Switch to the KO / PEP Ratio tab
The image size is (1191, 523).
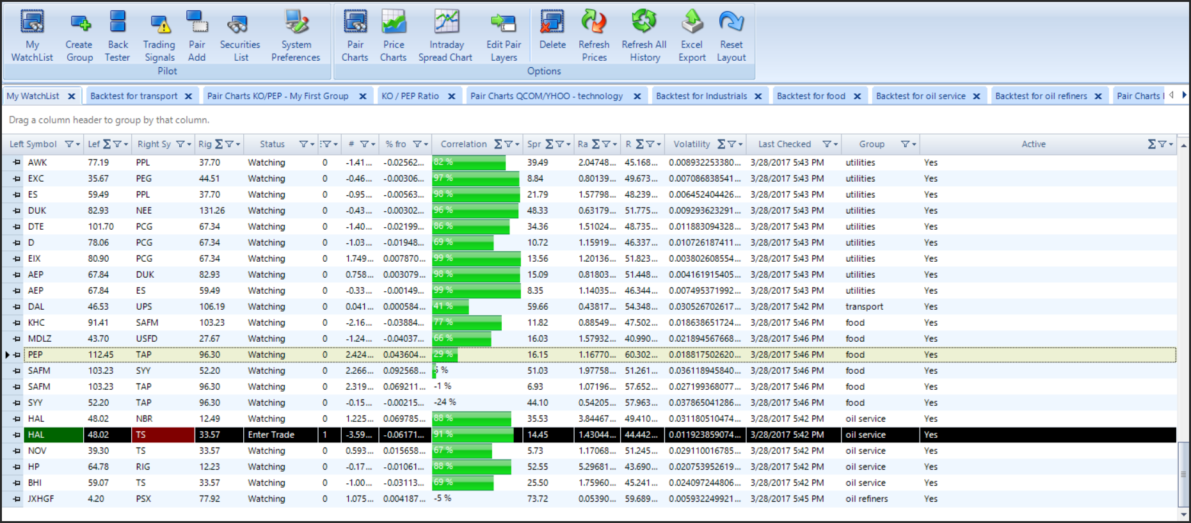[410, 96]
